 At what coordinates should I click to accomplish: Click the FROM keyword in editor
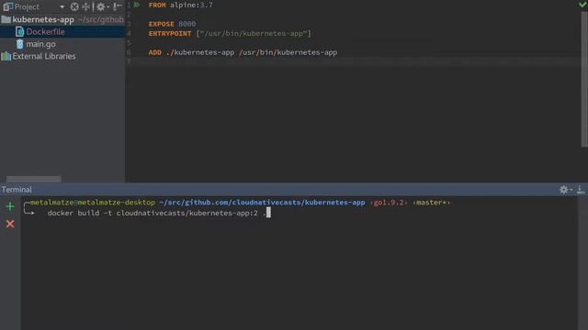pyautogui.click(x=157, y=5)
